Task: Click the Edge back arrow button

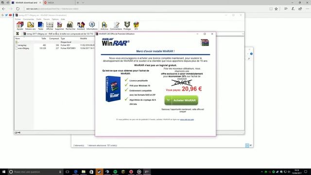Action: [3, 9]
